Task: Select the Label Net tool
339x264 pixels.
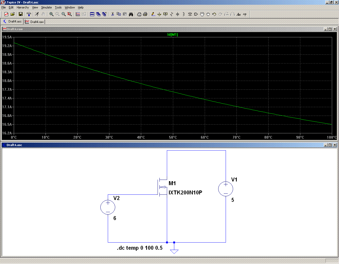Action: (x=165, y=14)
